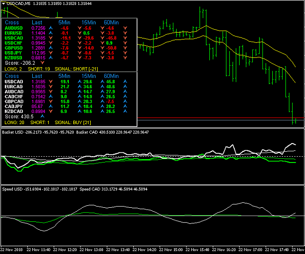Select the GBPCAD cross label
The height and width of the screenshot is (254, 305).
(x=14, y=101)
